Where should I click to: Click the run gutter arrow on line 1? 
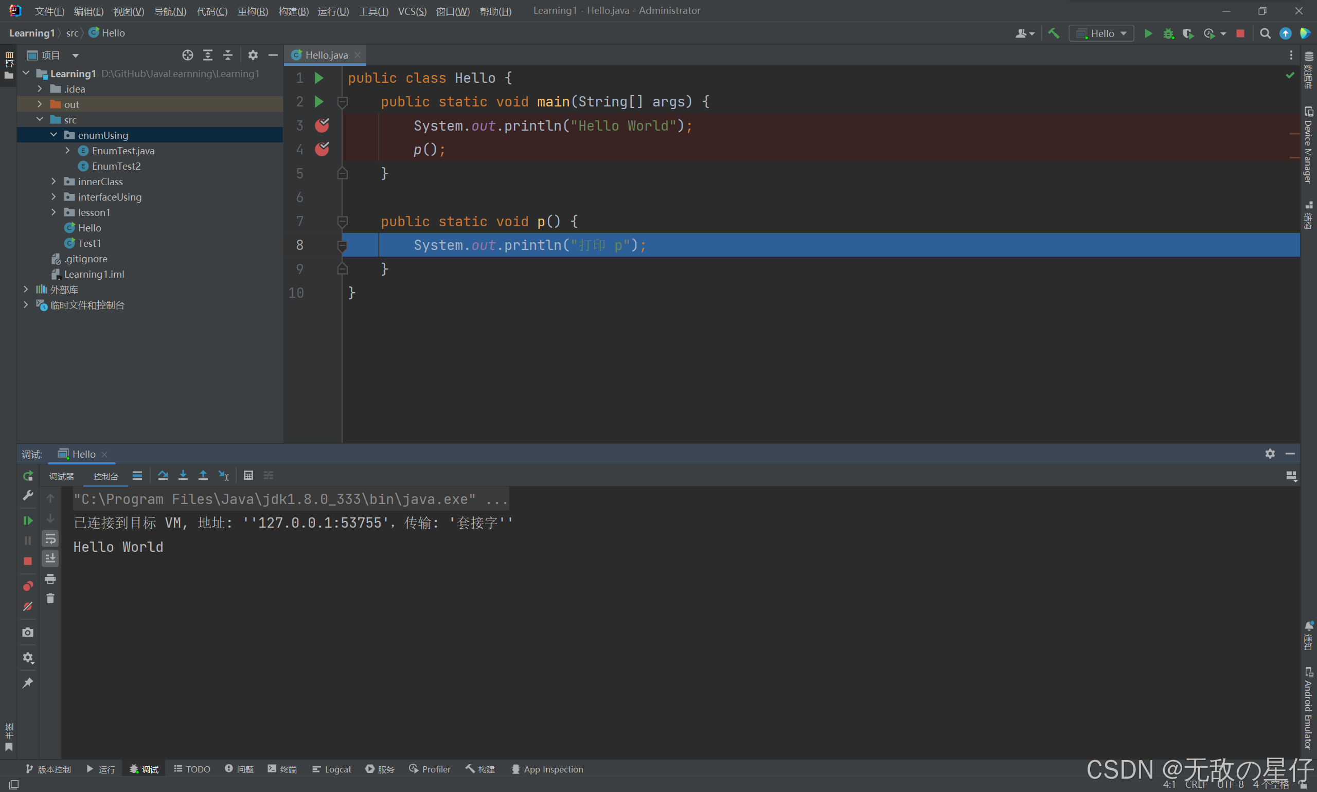coord(319,78)
